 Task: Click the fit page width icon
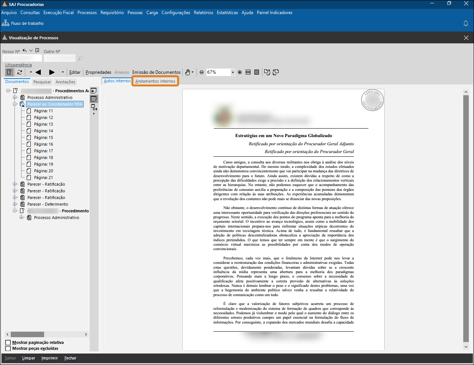click(x=248, y=72)
